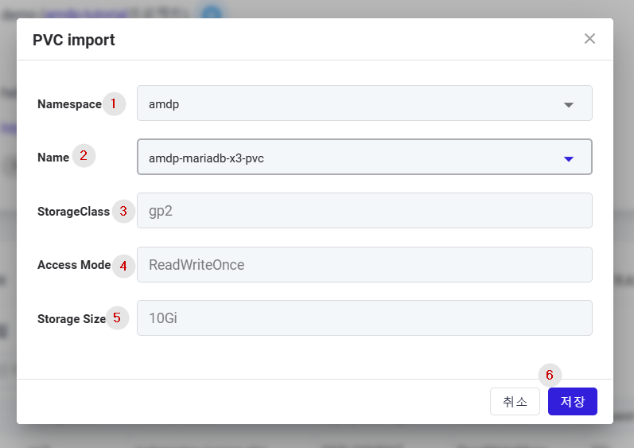Click the amdp-mariadb-x3-pvc name field
Screen dimensions: 634x448
364,157
